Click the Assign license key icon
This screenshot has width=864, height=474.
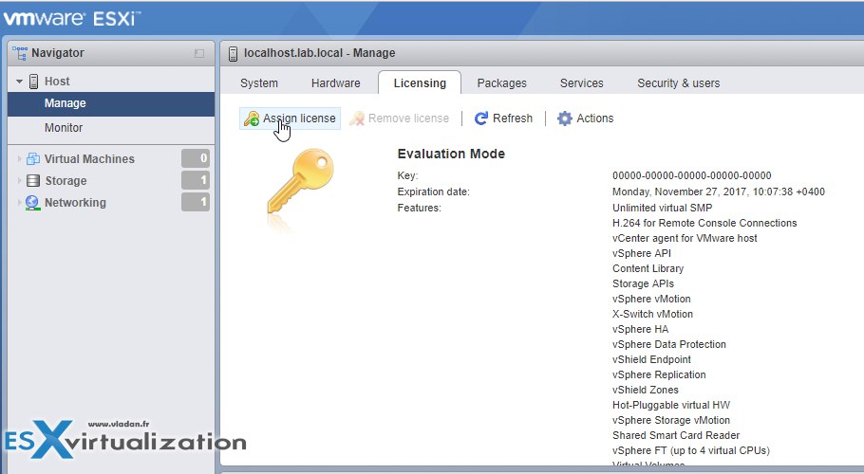[252, 118]
